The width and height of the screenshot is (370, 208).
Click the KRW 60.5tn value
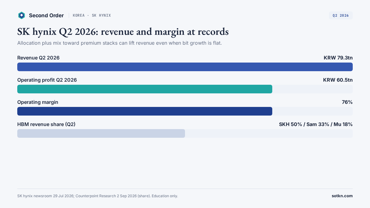[x=338, y=80]
